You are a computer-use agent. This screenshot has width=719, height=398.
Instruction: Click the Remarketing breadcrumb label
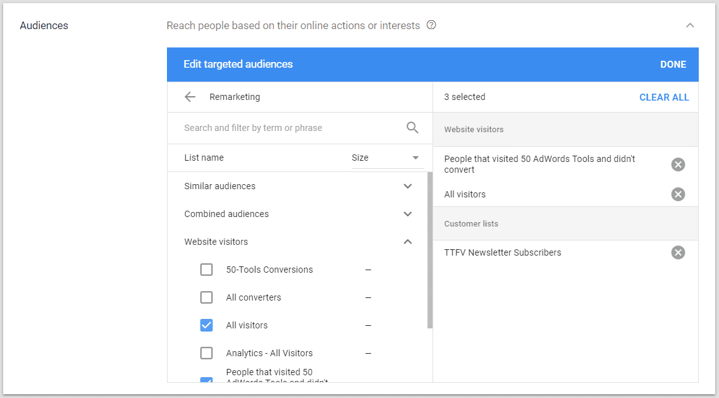point(235,97)
